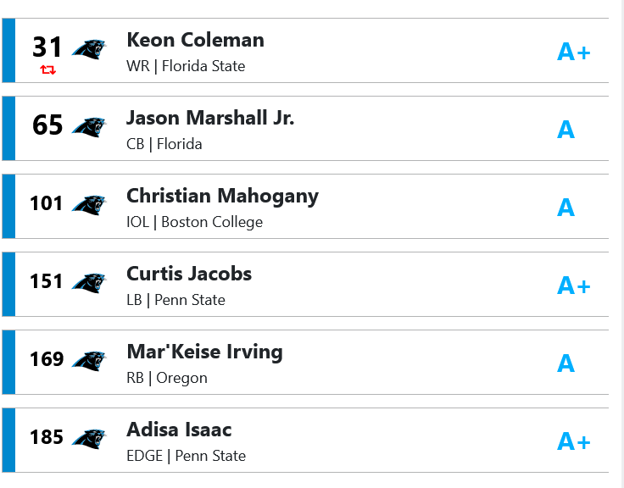Open Mar'Keise Irving player name

(204, 352)
